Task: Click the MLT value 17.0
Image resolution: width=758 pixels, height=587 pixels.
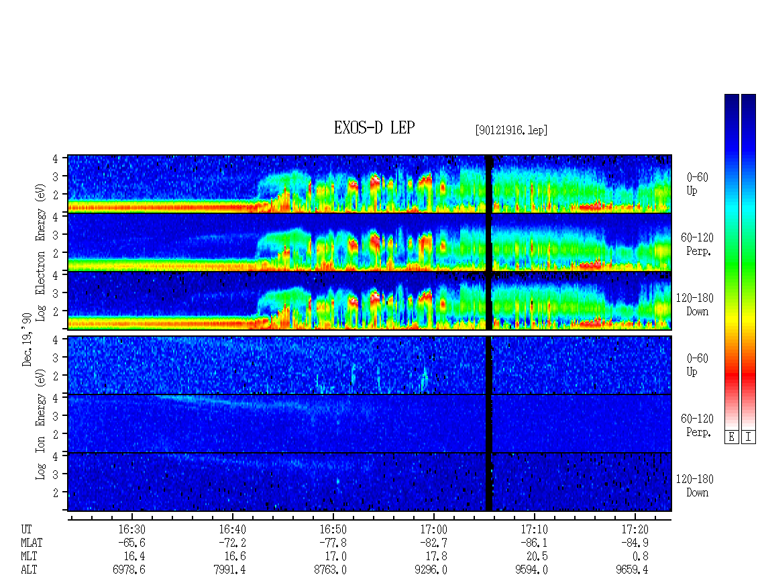Action: (x=335, y=557)
